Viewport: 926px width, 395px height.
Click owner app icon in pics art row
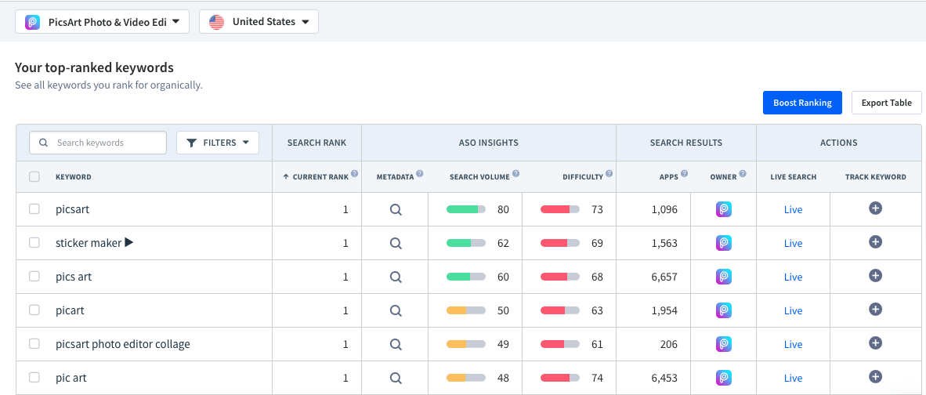click(723, 277)
